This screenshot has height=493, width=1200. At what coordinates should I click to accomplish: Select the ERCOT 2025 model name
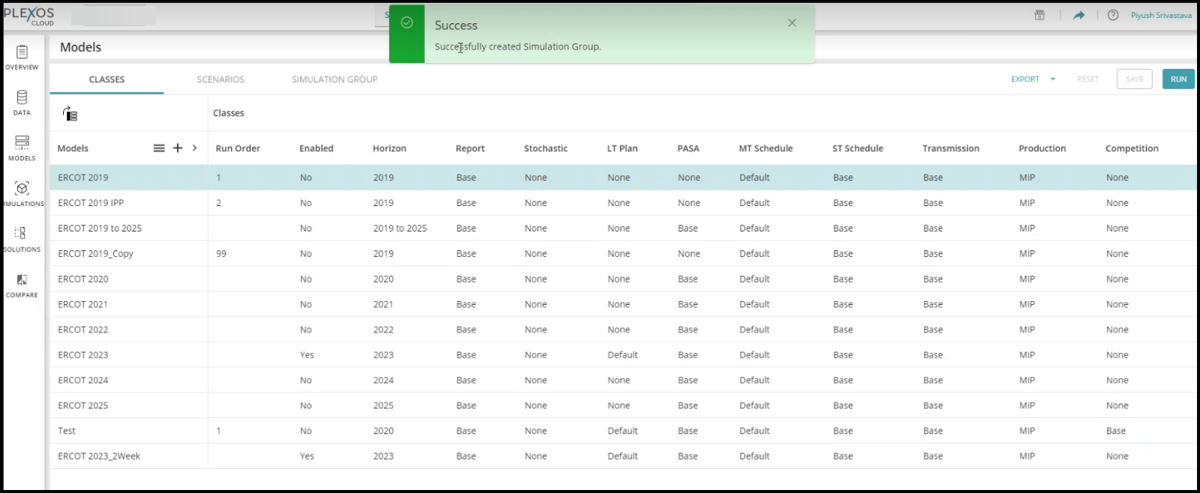click(x=83, y=406)
